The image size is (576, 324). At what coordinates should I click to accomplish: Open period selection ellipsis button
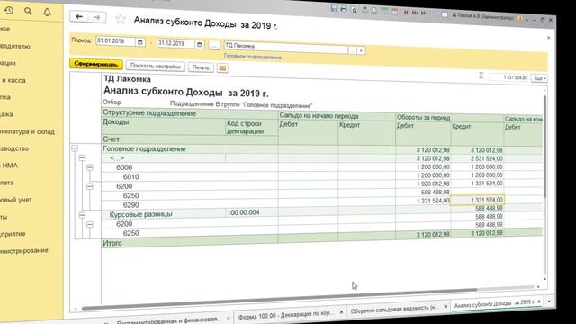click(x=214, y=45)
